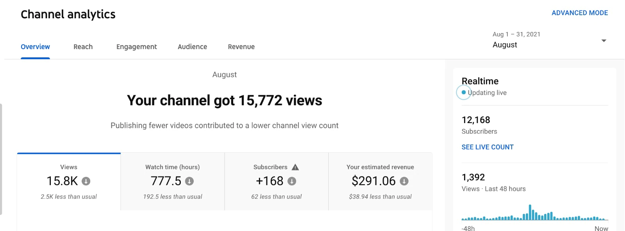This screenshot has height=231, width=625.
Task: Select the Views metric card
Action: (x=68, y=181)
